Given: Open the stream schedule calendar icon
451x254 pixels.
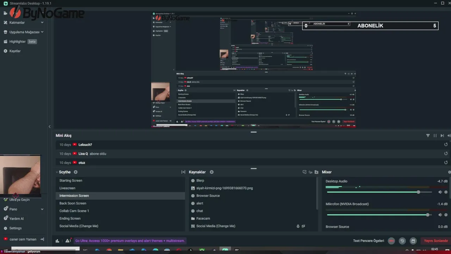Looking at the screenshot, I should point(413,241).
